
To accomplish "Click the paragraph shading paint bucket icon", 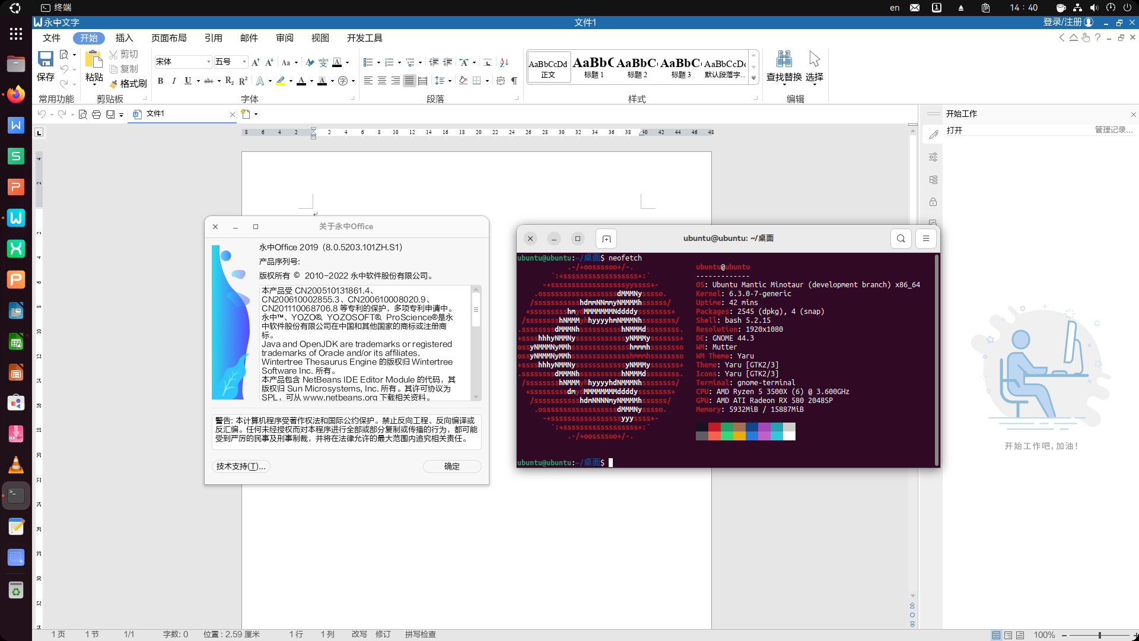I will [x=463, y=81].
